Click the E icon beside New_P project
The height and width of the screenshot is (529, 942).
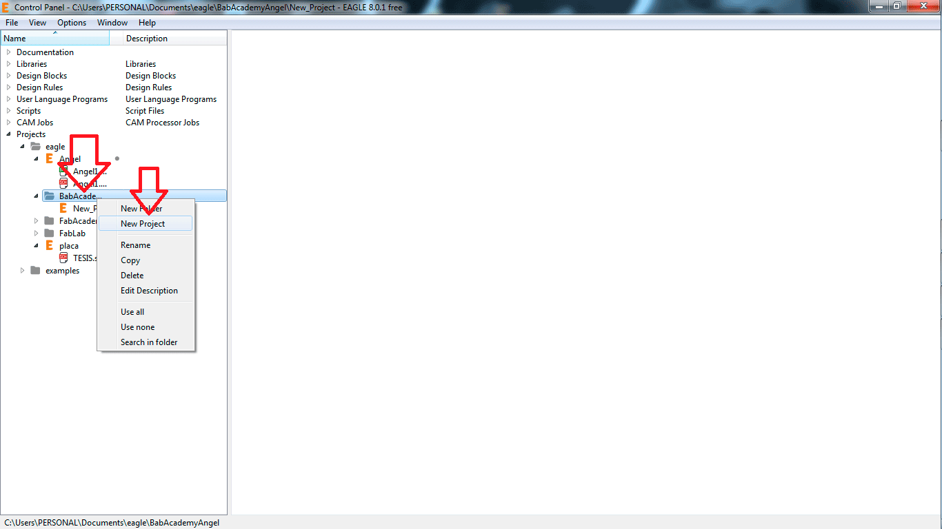(63, 208)
